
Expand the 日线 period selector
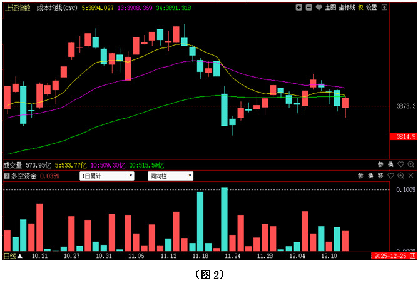13,256
